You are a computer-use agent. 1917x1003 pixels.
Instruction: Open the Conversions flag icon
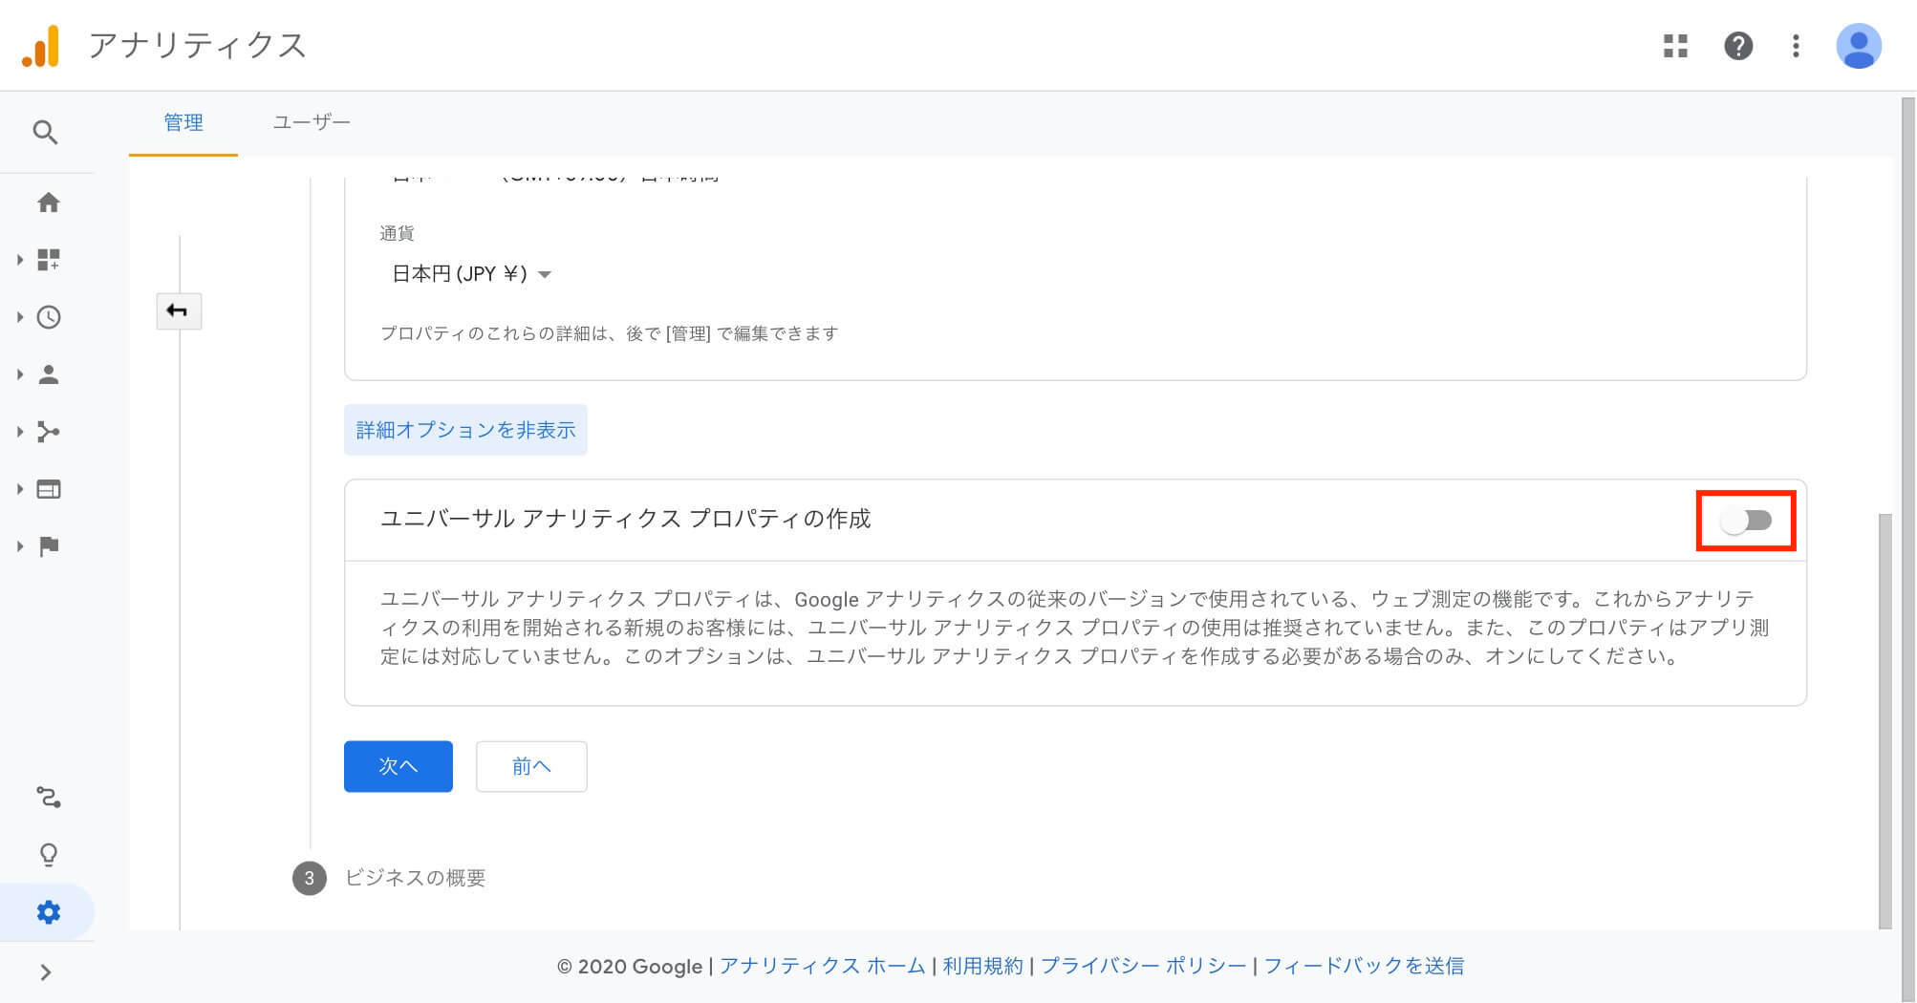pos(49,546)
